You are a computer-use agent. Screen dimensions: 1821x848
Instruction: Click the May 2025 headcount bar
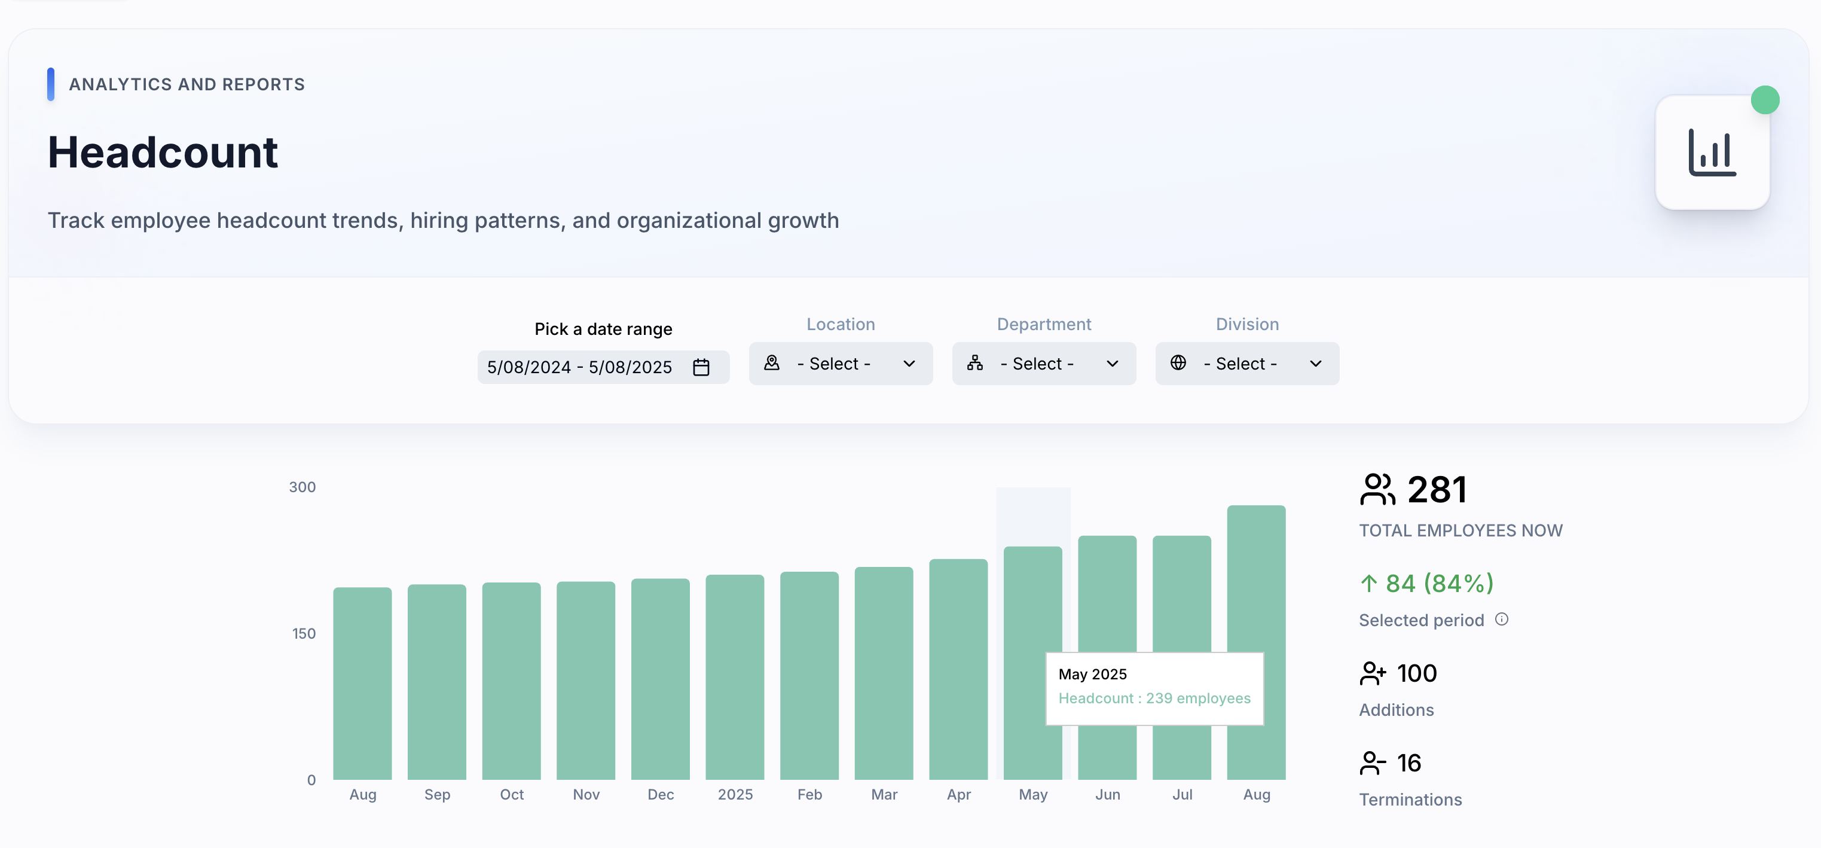[1032, 601]
